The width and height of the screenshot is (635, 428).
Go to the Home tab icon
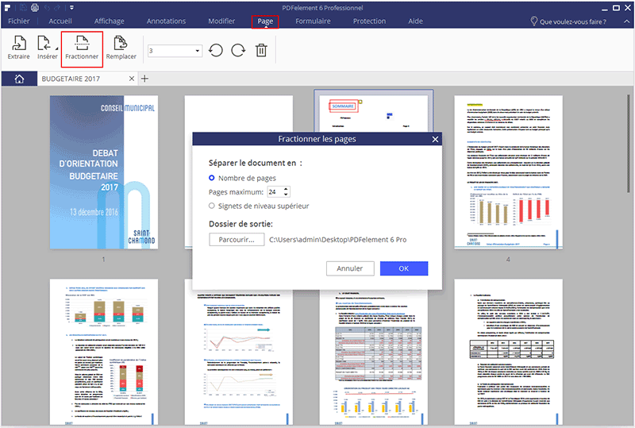[19, 79]
